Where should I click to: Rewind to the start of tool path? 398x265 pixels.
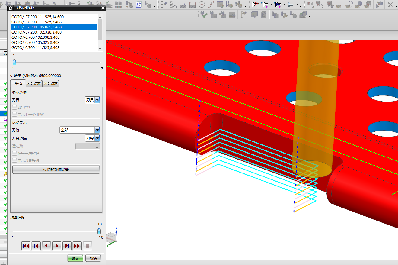[x=26, y=246]
